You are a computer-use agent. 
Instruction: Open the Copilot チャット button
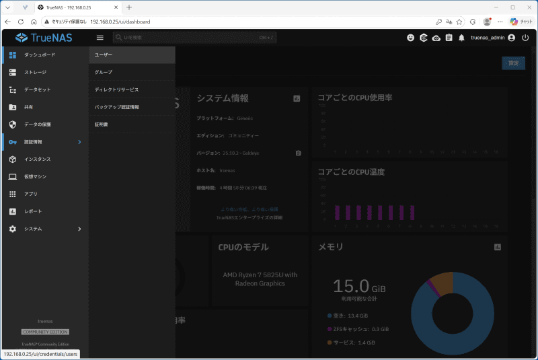pyautogui.click(x=521, y=22)
